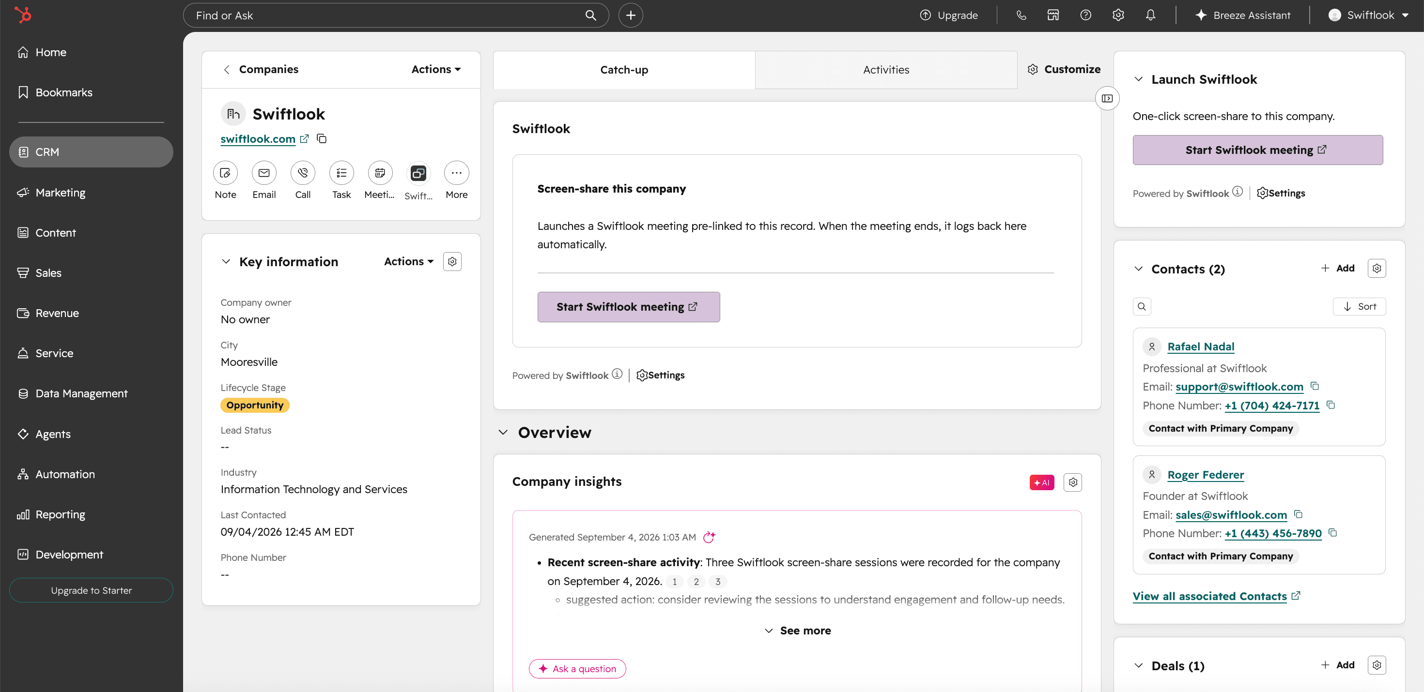Screen dimensions: 1424x692
Task: Open swiftlook.com external link icon
Action: click(x=304, y=138)
